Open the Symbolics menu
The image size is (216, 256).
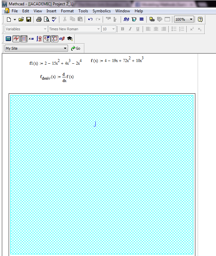click(102, 11)
